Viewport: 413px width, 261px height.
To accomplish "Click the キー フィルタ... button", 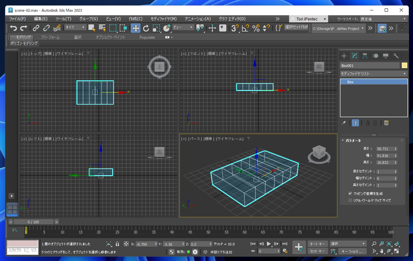I will (352, 252).
